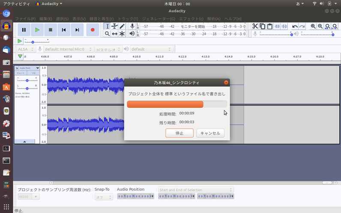Viewport: 341px width, 213px height.
Task: Open Start and End of Selection dropdown
Action: [196, 190]
